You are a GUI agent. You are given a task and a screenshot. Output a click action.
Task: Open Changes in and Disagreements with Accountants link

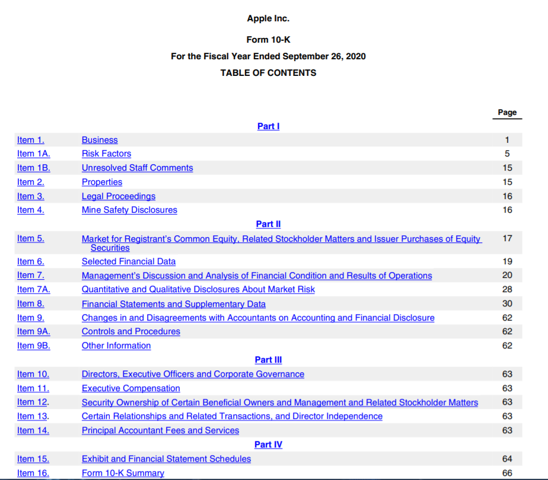tap(258, 318)
